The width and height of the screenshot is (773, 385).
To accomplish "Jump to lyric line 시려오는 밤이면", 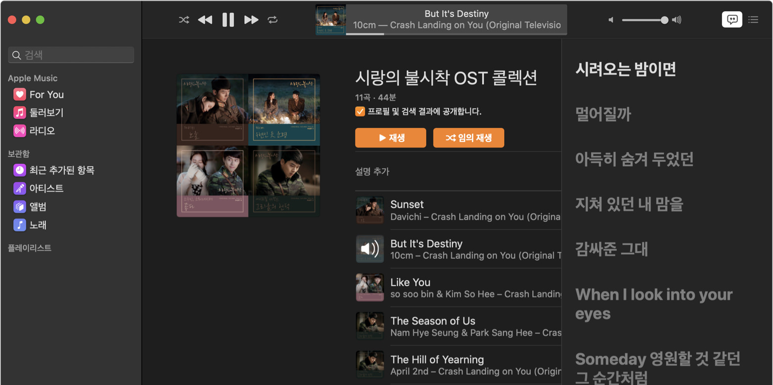I will point(625,69).
